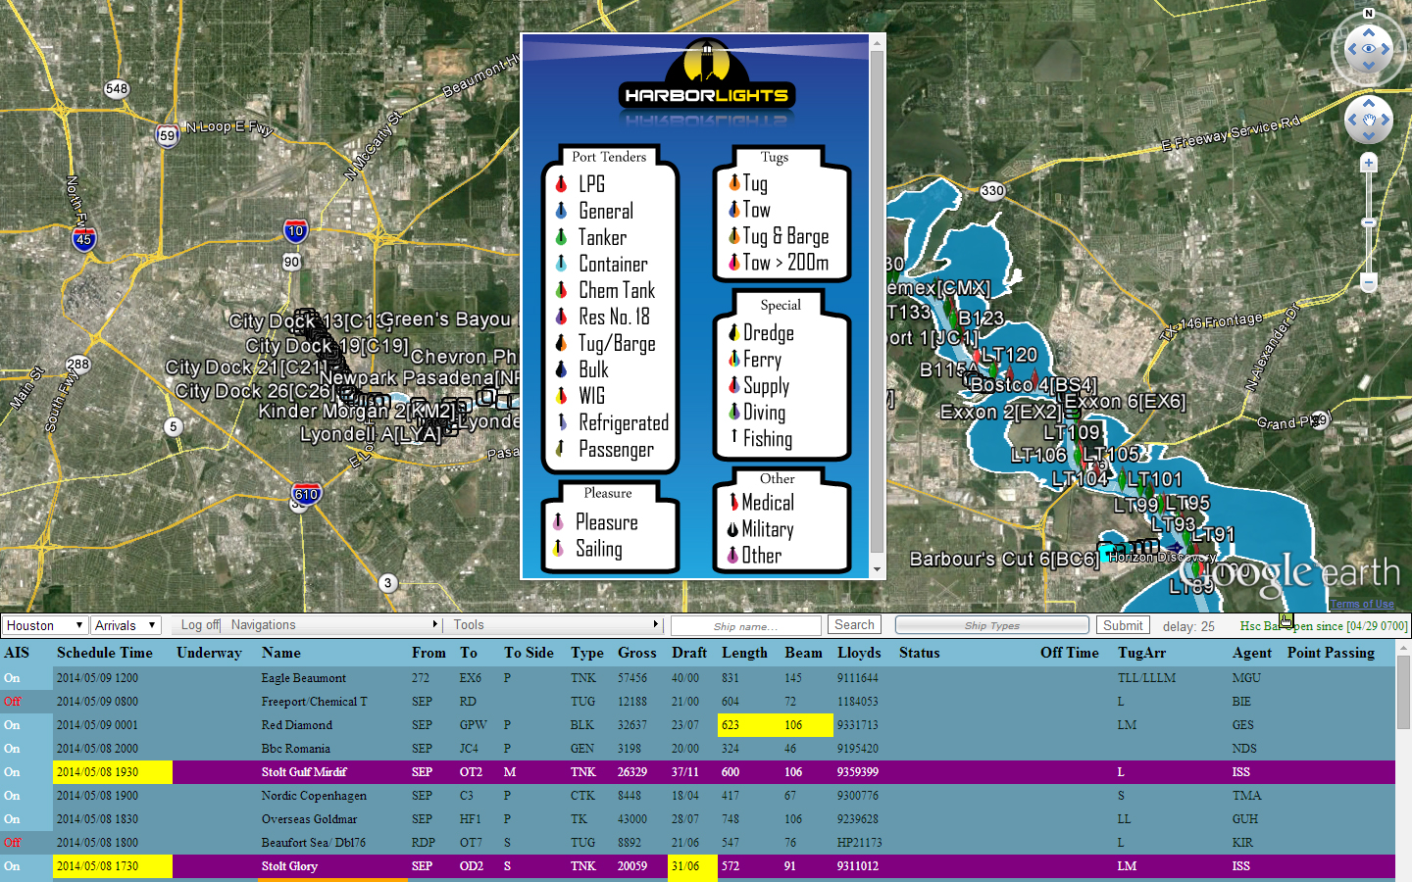This screenshot has height=882, width=1412.
Task: Open the Navigations menu
Action: coord(333,625)
